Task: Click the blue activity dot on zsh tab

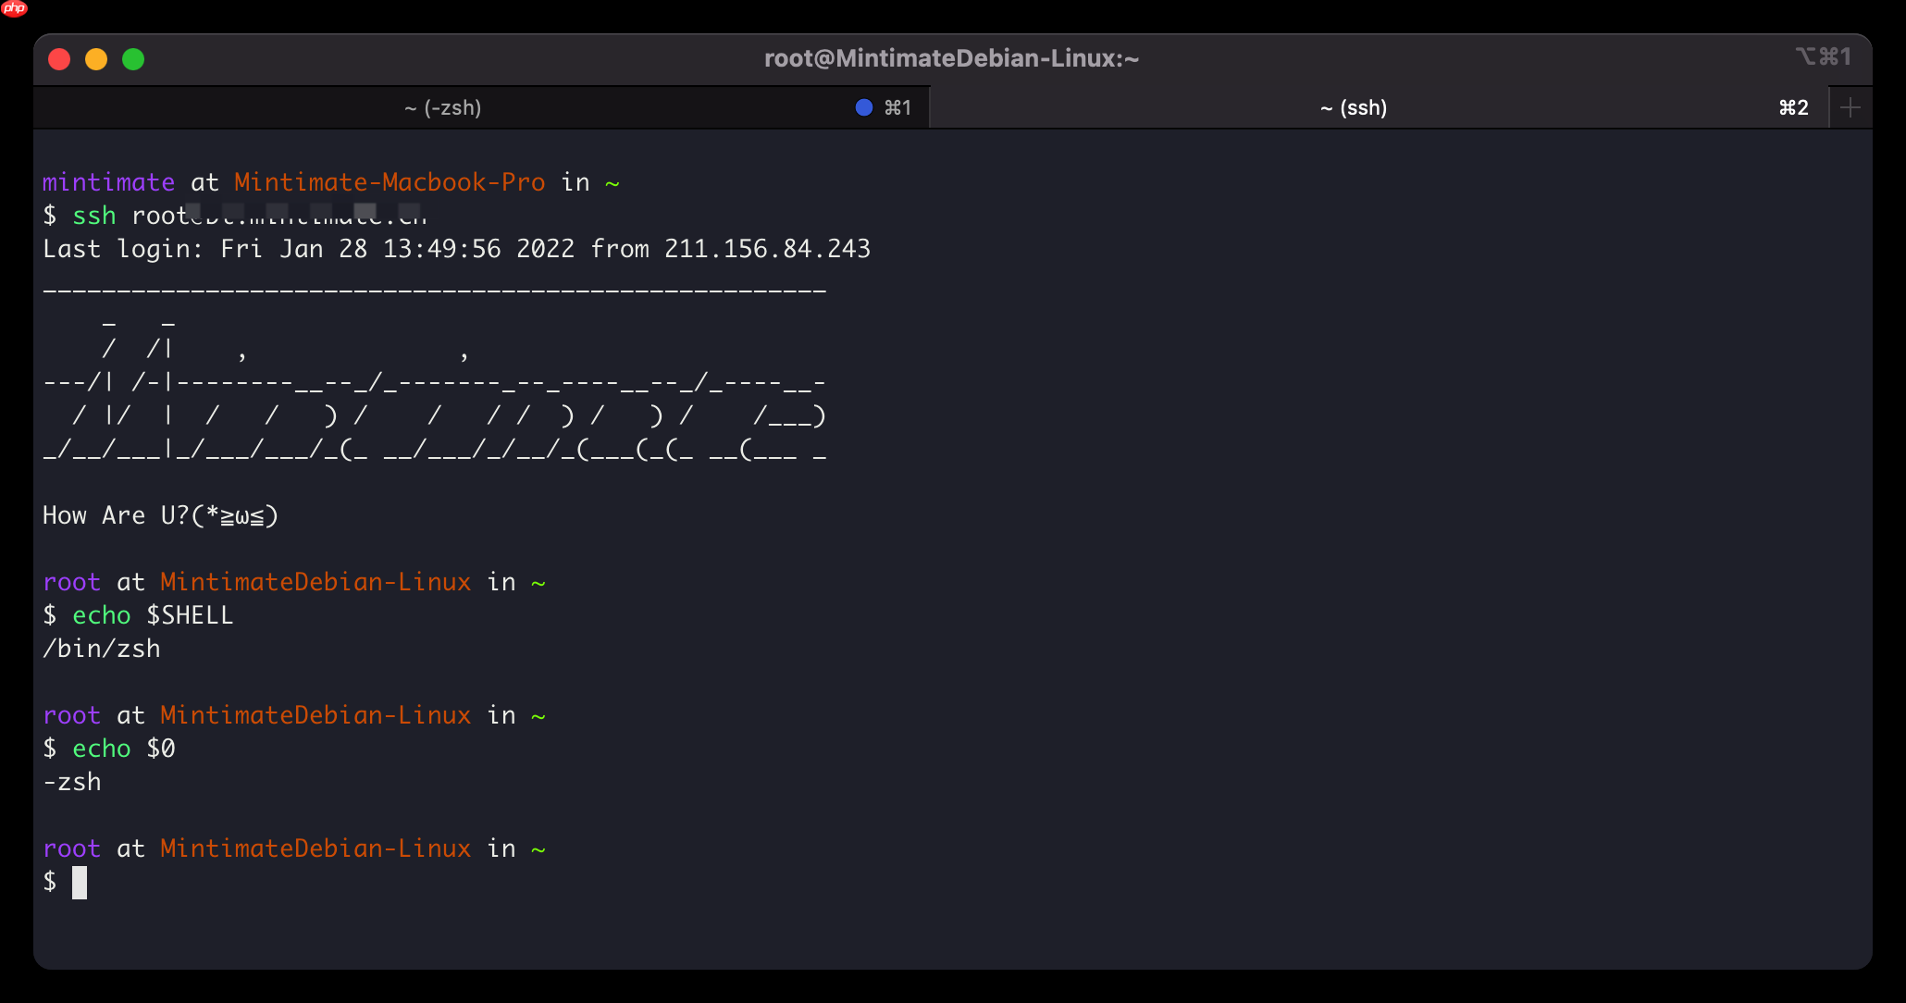Action: point(864,107)
